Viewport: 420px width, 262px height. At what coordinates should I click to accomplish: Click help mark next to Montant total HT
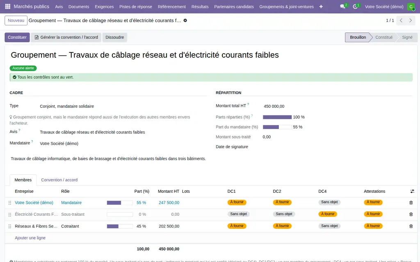pos(248,104)
